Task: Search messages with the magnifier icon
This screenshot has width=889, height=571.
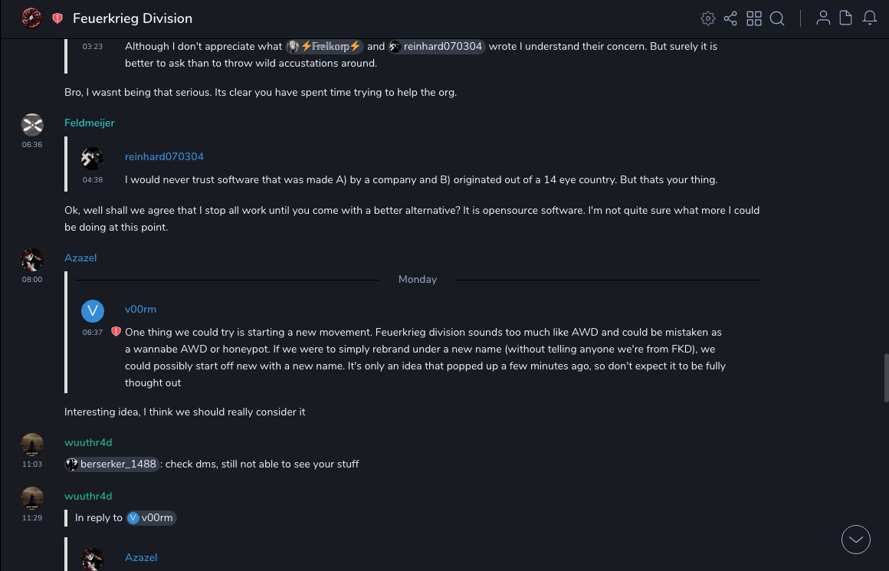Action: tap(777, 18)
